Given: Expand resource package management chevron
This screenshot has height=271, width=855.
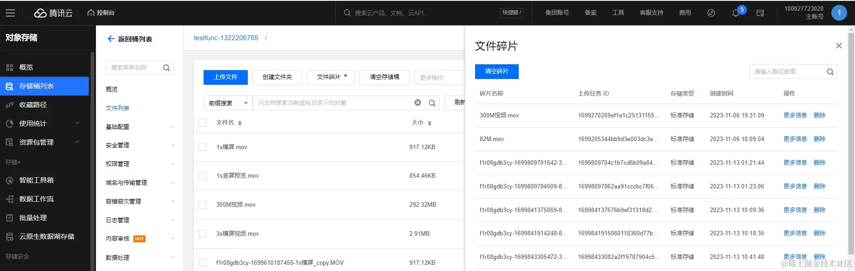Looking at the screenshot, I should [77, 142].
